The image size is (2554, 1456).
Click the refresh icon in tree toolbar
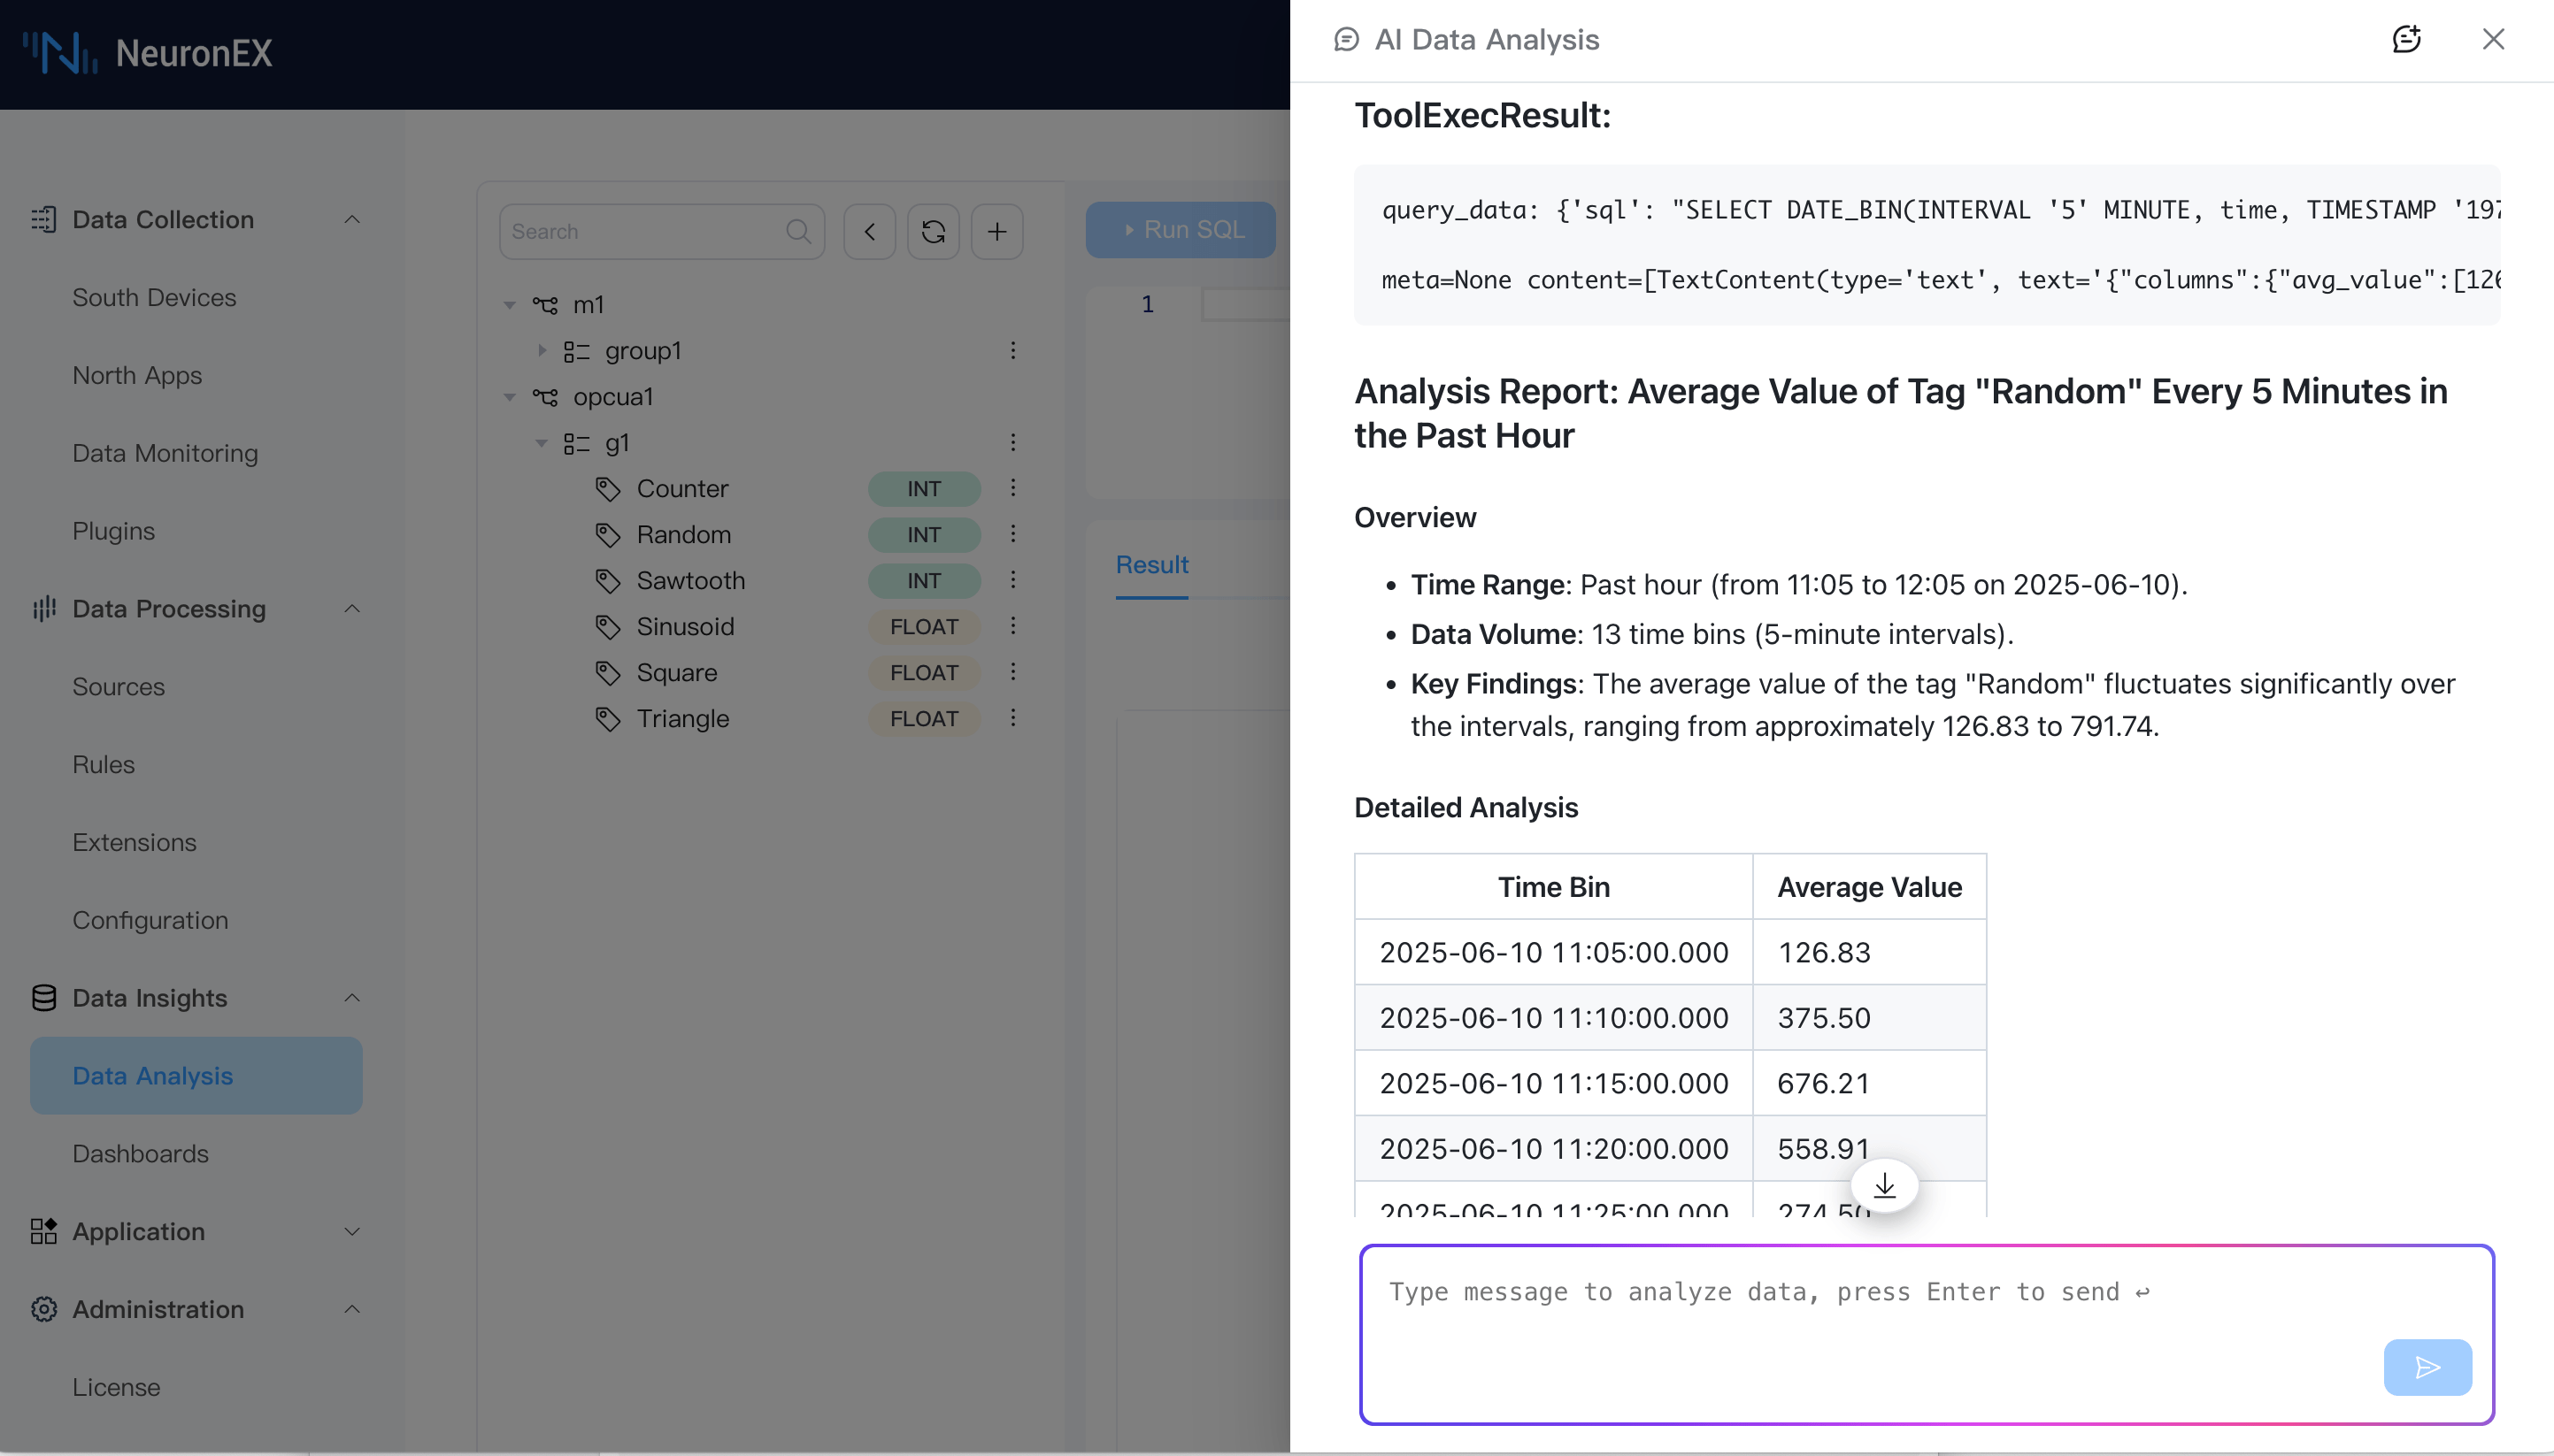pyautogui.click(x=934, y=232)
